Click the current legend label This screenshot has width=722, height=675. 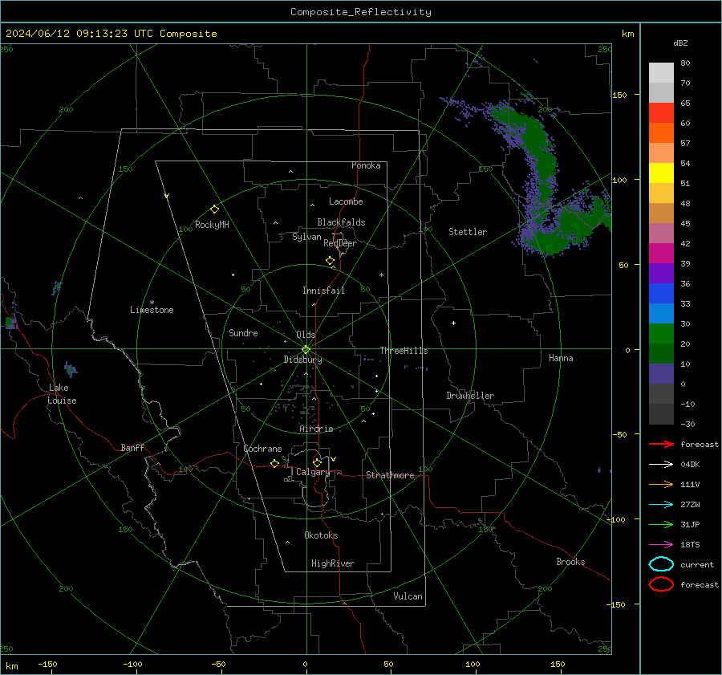coord(696,565)
